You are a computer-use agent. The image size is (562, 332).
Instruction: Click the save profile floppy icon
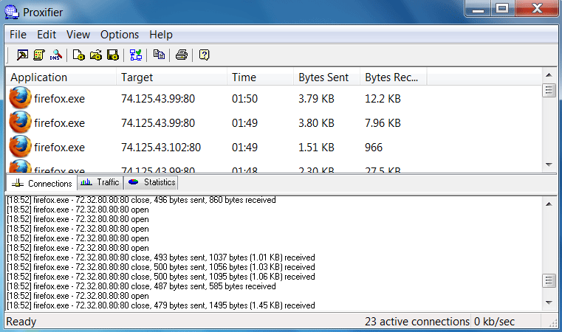coord(112,55)
